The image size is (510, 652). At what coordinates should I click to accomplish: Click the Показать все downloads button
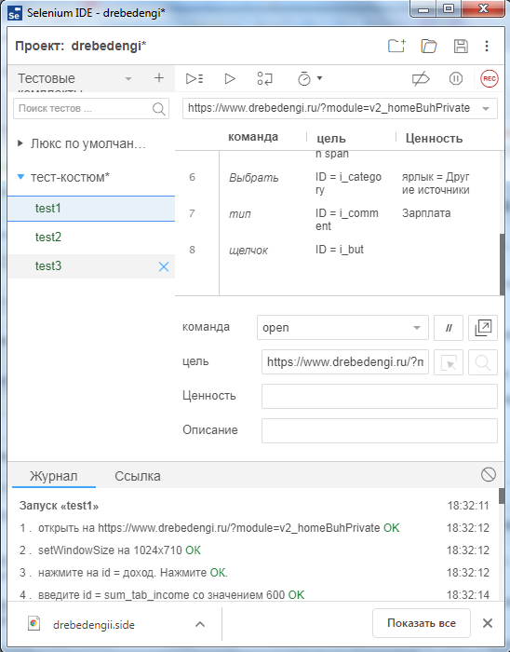(422, 623)
